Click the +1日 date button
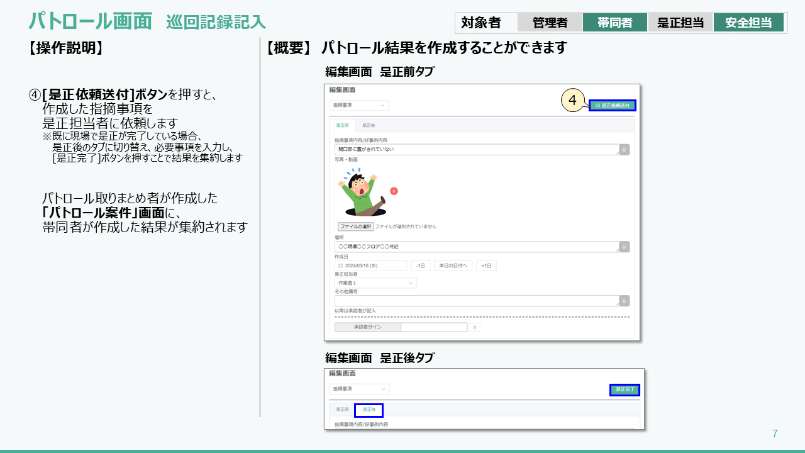This screenshot has width=805, height=453. [486, 266]
